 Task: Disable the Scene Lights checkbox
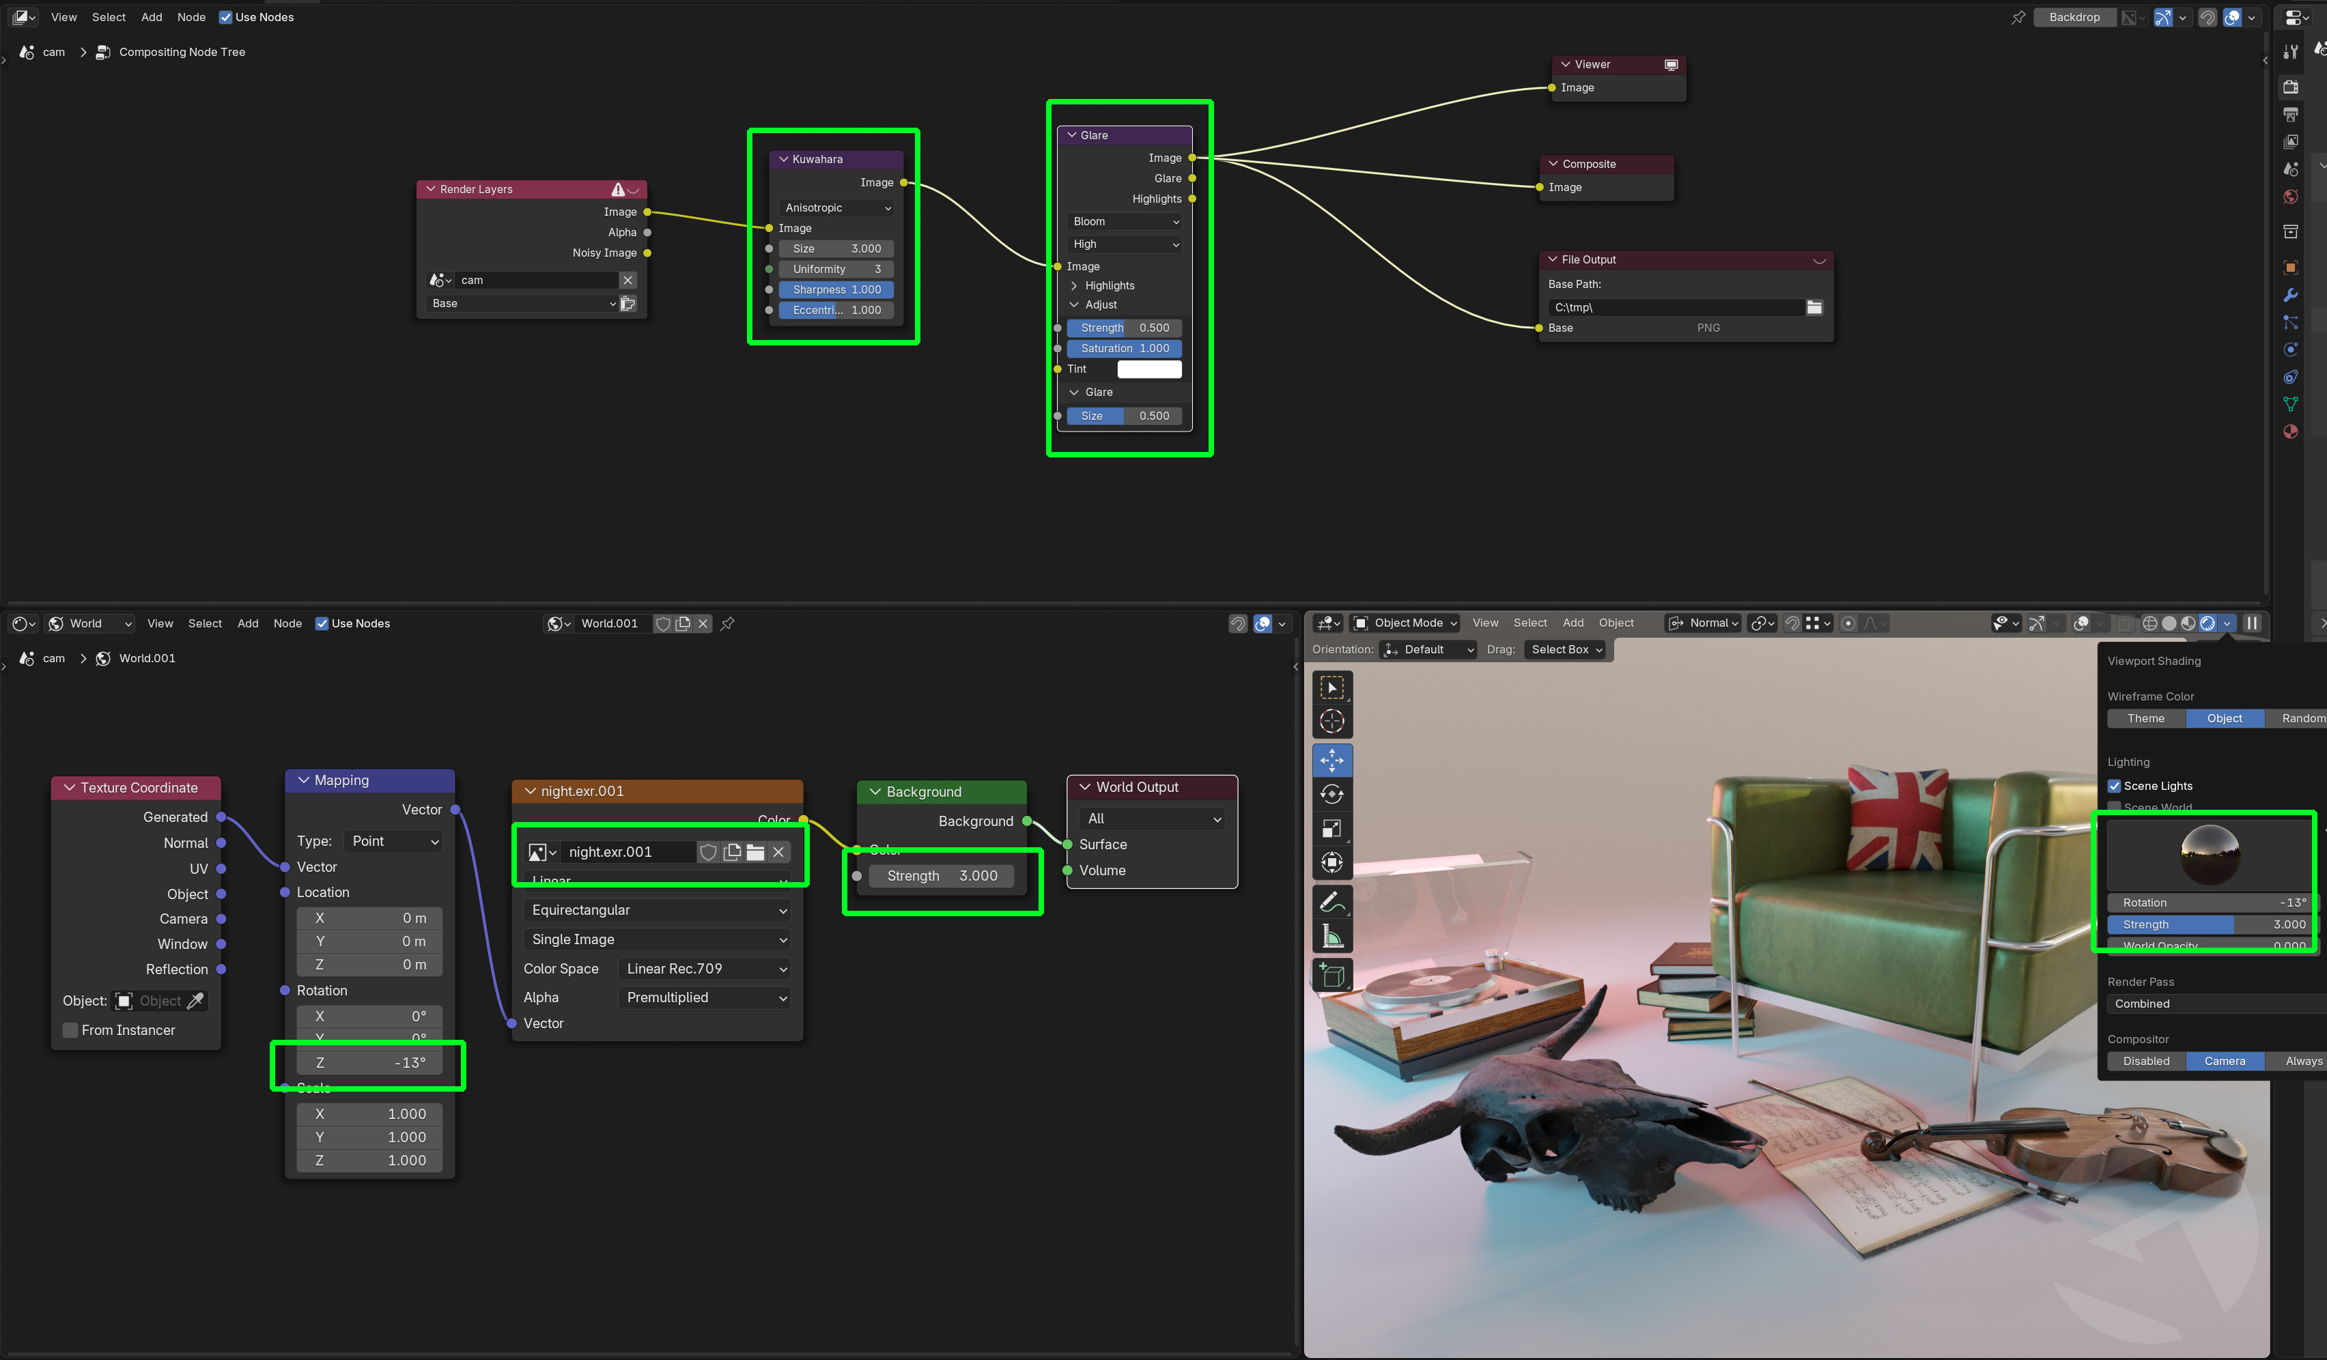[2114, 786]
